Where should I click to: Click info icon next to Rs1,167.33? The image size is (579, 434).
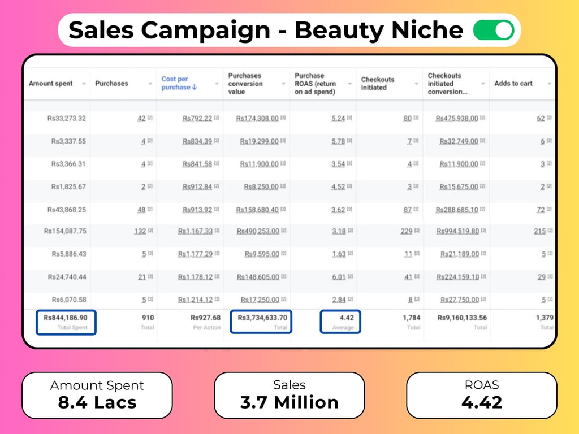coord(217,231)
